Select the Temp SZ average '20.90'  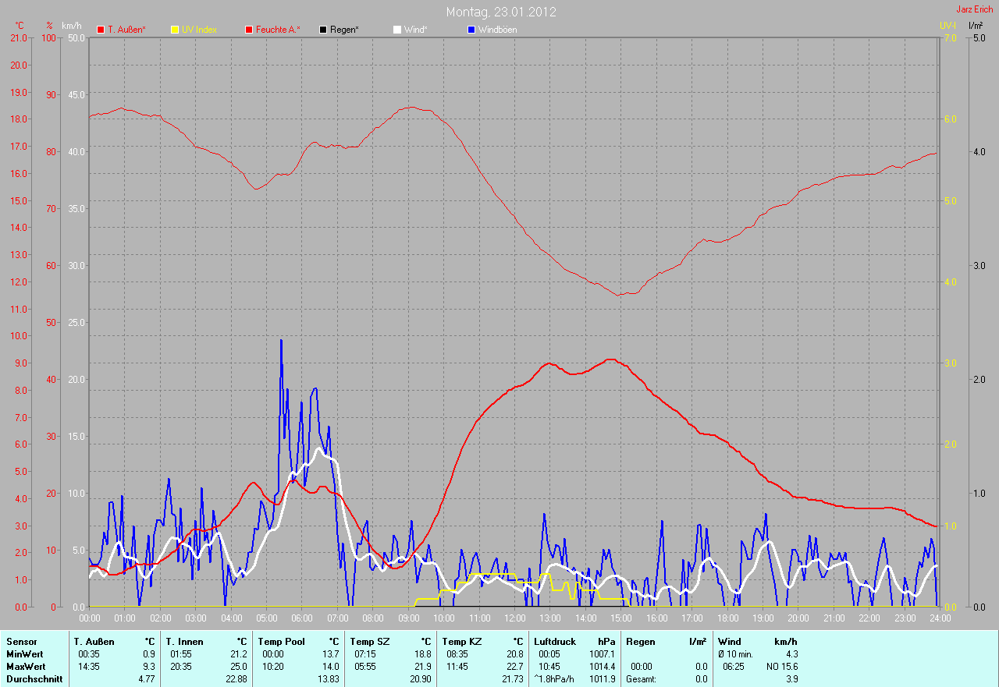[x=420, y=679]
